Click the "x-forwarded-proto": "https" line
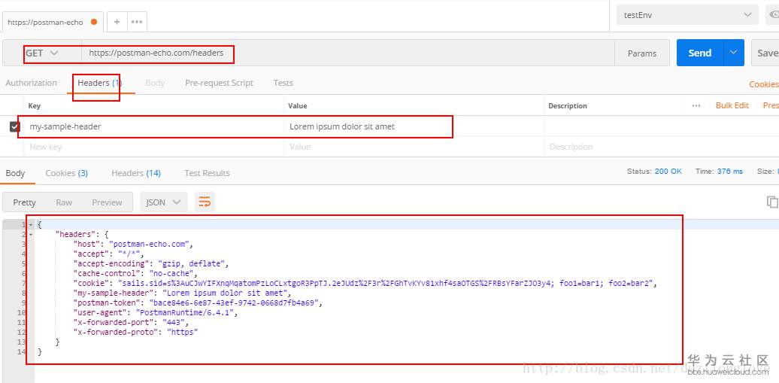The height and width of the screenshot is (383, 779). [135, 333]
